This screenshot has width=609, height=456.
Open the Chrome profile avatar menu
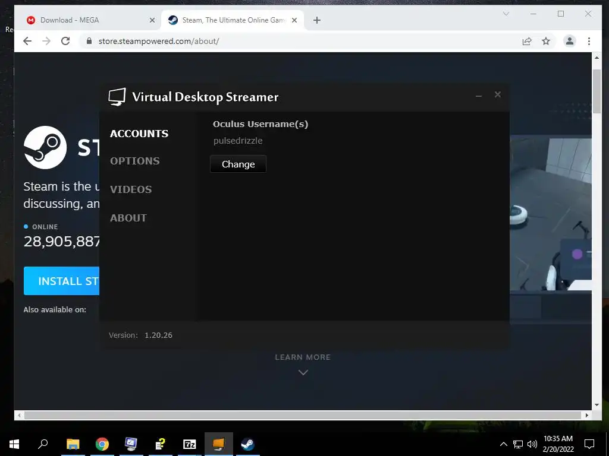(x=569, y=41)
